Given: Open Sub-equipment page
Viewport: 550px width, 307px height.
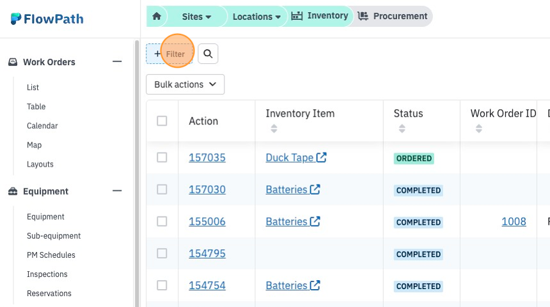Looking at the screenshot, I should coord(54,236).
